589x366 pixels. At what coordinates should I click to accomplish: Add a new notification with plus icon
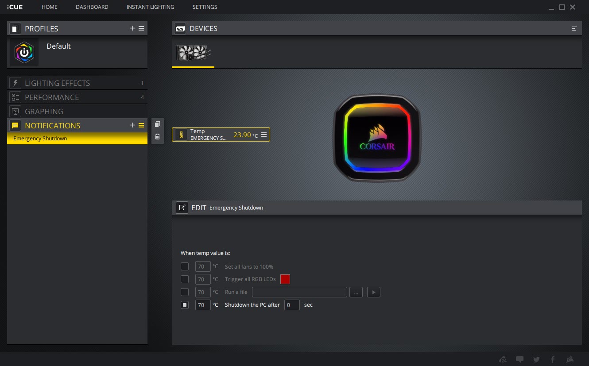(132, 125)
